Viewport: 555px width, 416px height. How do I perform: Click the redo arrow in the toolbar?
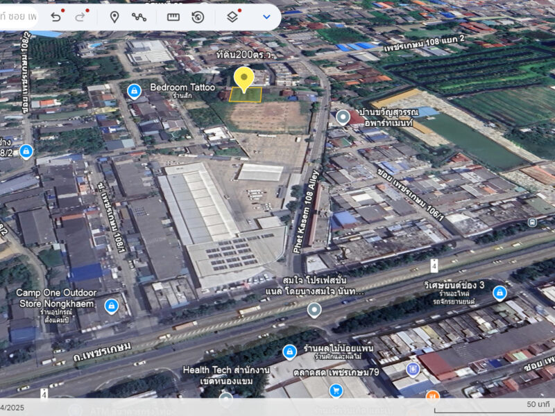[x=80, y=17]
